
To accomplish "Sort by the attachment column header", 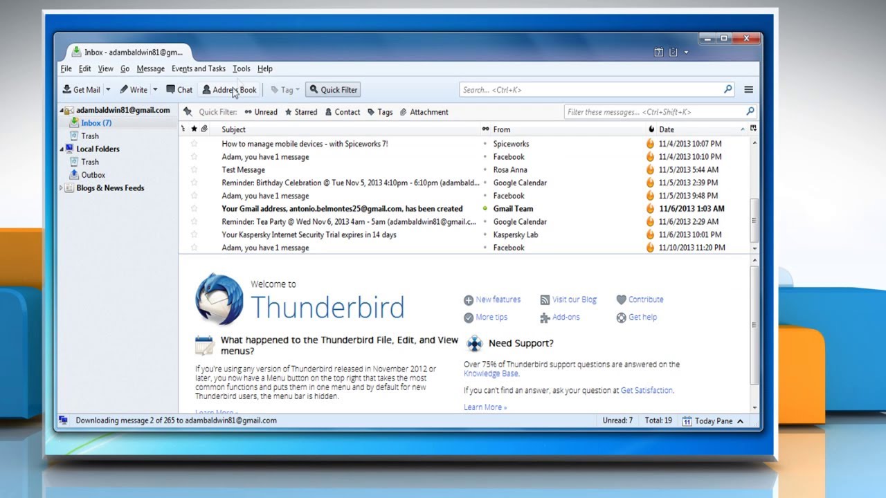I will point(204,129).
